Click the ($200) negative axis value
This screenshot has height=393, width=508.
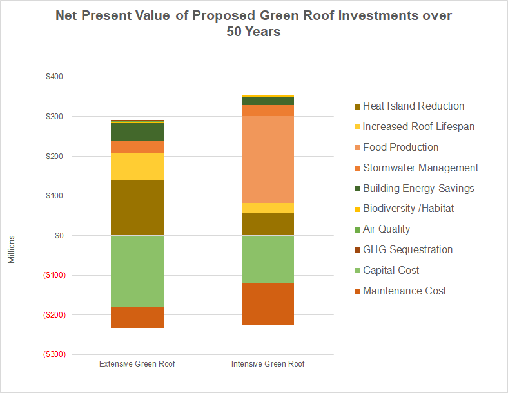pos(54,315)
